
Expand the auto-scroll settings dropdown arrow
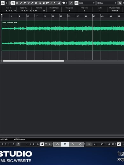click(x=7, y=3)
